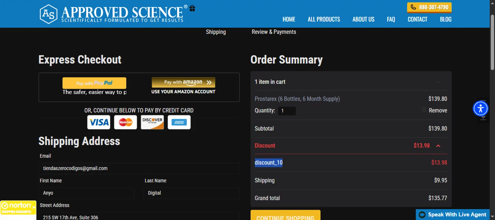Screen dimensions: 495x220
Task: Click the American Express card icon
Action: click(x=179, y=122)
